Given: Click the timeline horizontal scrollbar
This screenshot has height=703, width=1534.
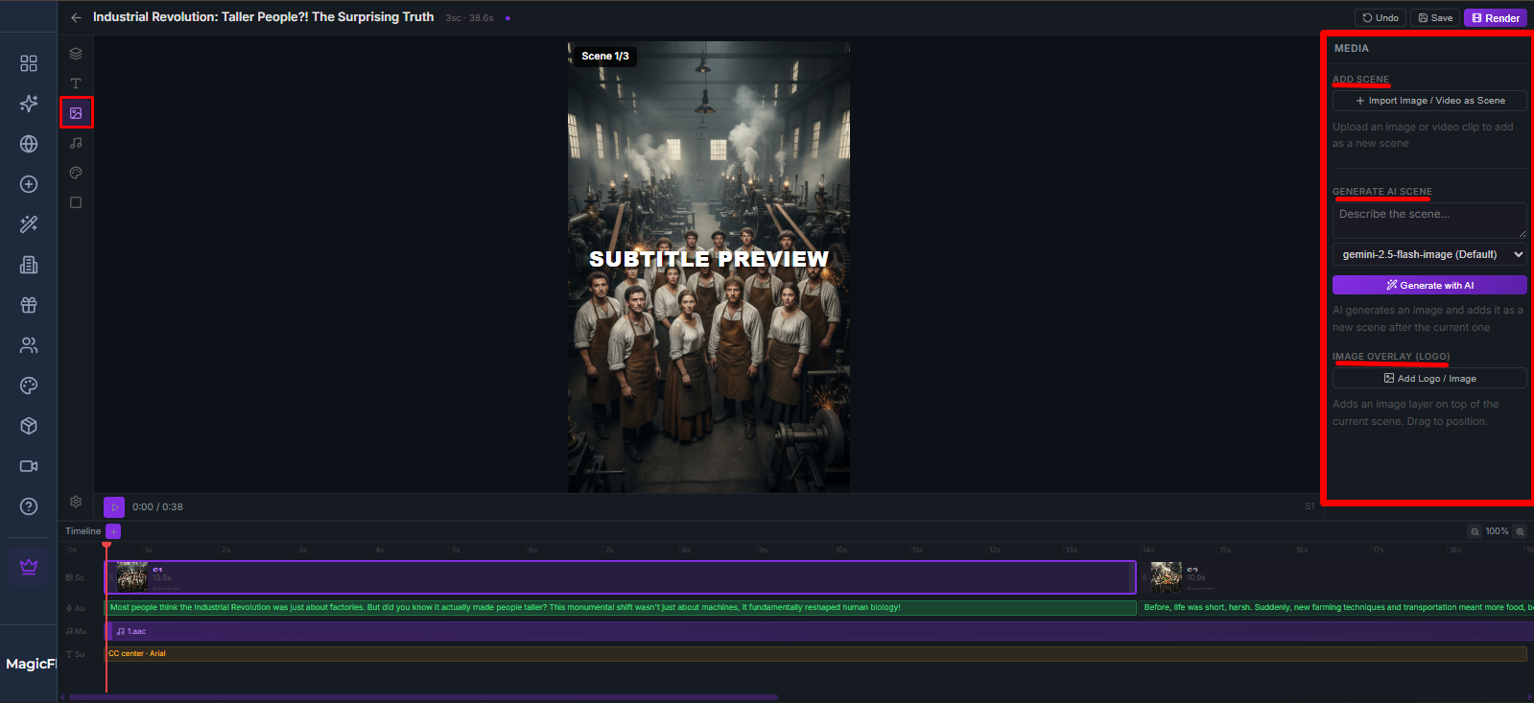Looking at the screenshot, I should [422, 697].
